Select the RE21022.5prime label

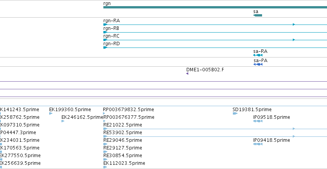point(123,125)
